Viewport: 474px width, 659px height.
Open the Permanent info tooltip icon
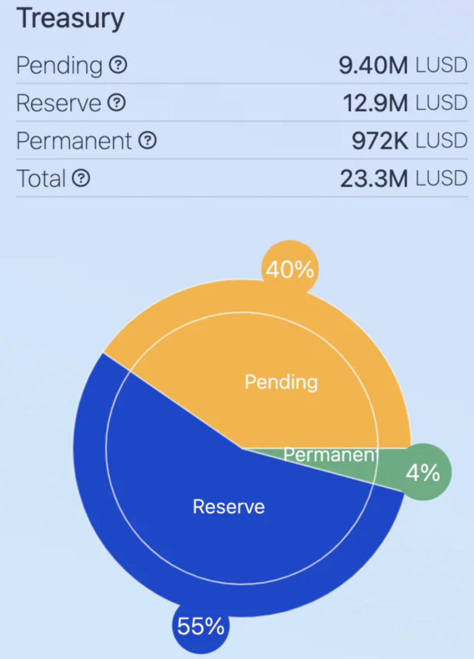coord(147,141)
